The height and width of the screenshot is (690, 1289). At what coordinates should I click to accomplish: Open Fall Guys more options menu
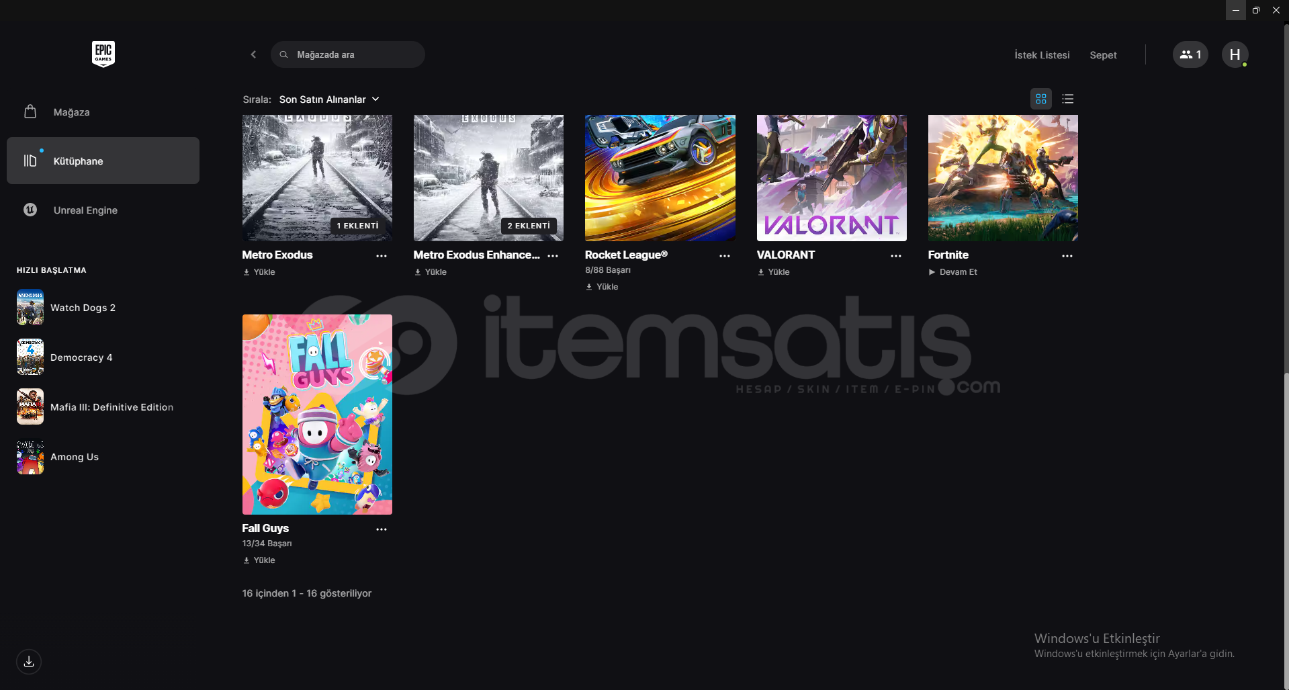pos(382,529)
